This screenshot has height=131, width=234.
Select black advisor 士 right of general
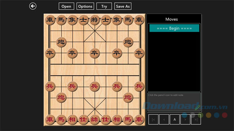(x=106, y=20)
